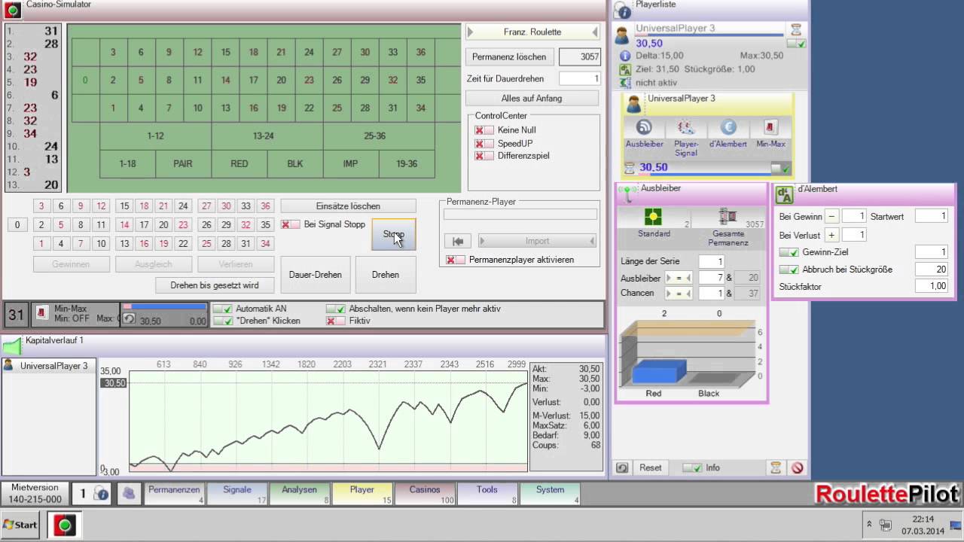Click the Kapitalverlauf 1 chart icon
This screenshot has height=542, width=964.
(x=12, y=346)
